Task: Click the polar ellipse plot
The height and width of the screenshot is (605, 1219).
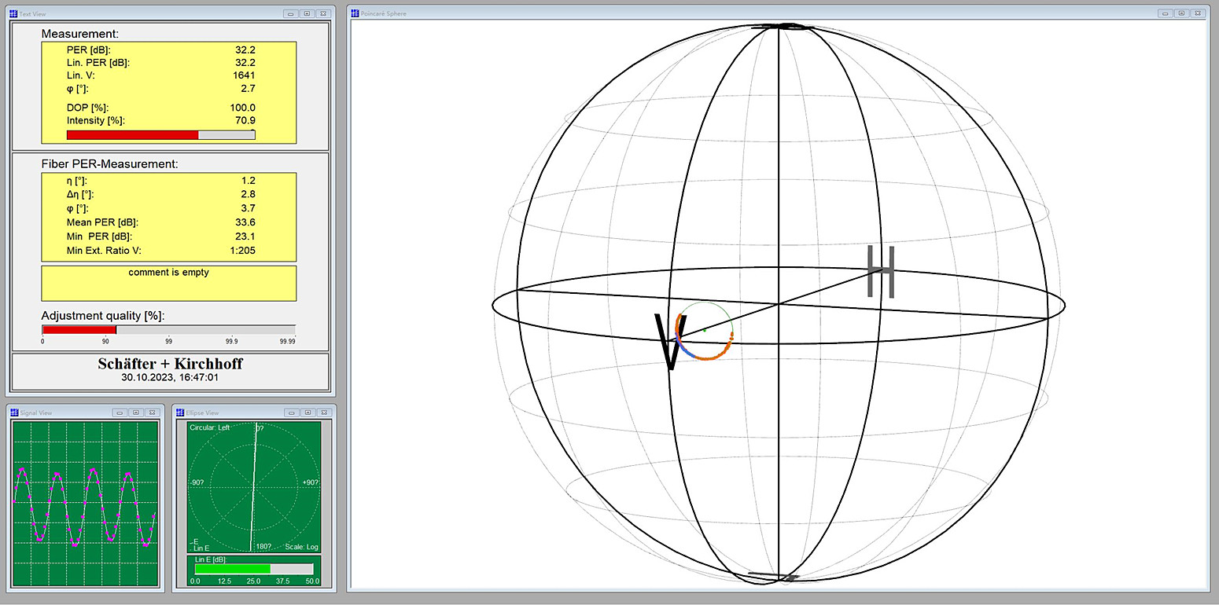Action: click(x=254, y=487)
